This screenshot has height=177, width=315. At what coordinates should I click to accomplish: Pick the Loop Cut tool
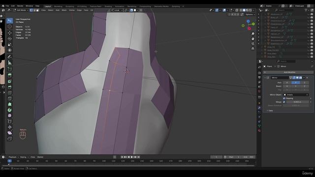(x=10, y=93)
